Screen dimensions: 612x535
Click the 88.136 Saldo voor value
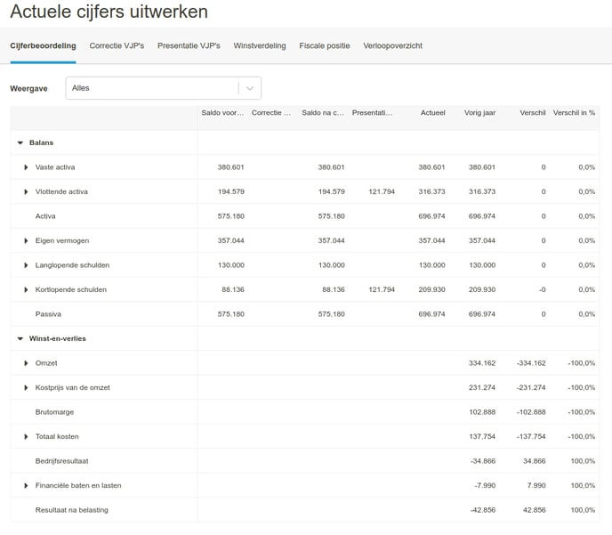[x=233, y=290]
